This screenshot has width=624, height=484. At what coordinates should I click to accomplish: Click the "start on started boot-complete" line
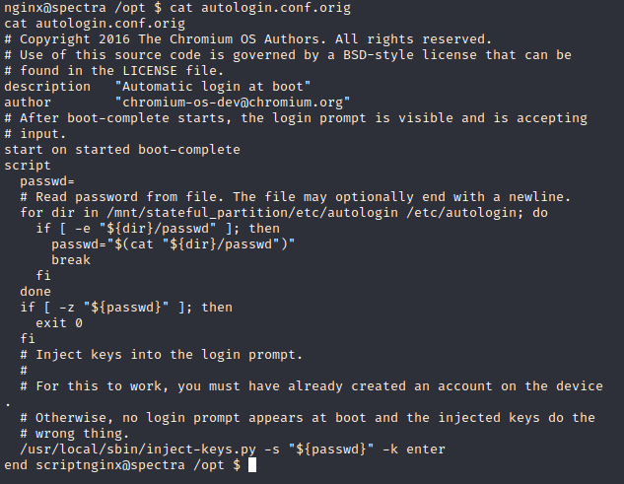[122, 150]
